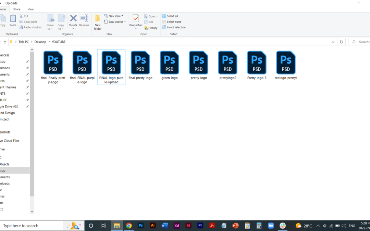
Task: Click the Windows taskbar search box
Action: [x=33, y=226]
